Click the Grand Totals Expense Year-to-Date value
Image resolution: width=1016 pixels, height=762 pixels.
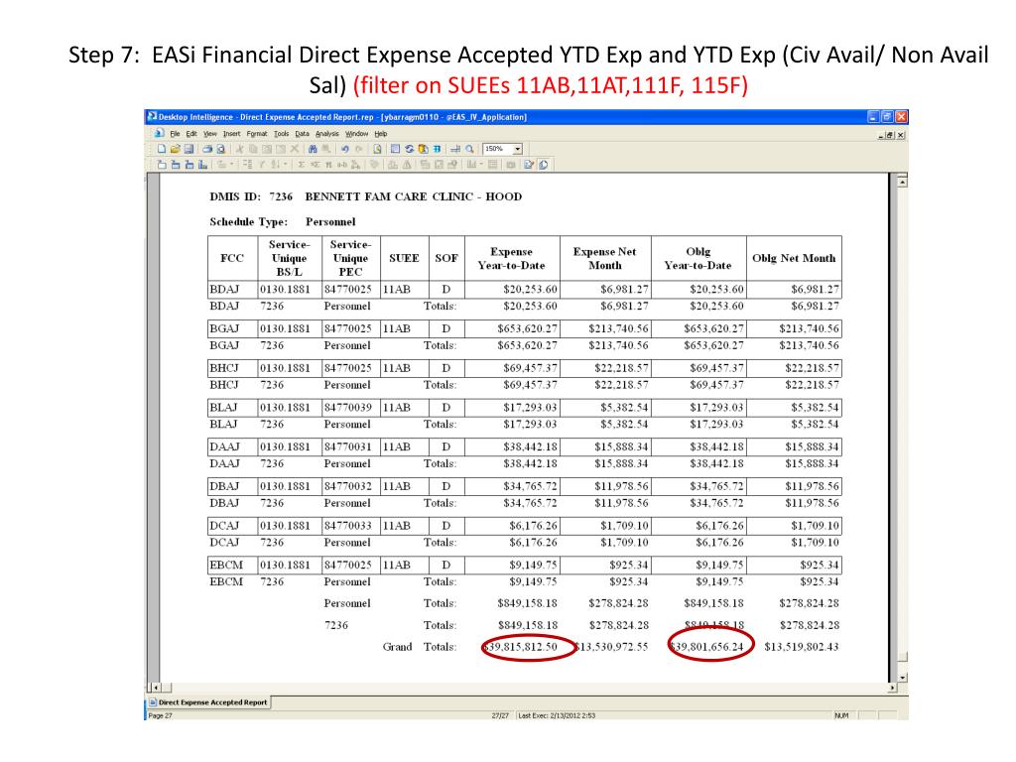pyautogui.click(x=521, y=647)
